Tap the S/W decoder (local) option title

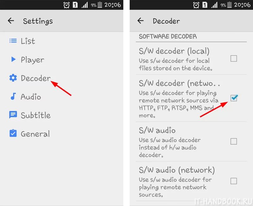point(174,51)
